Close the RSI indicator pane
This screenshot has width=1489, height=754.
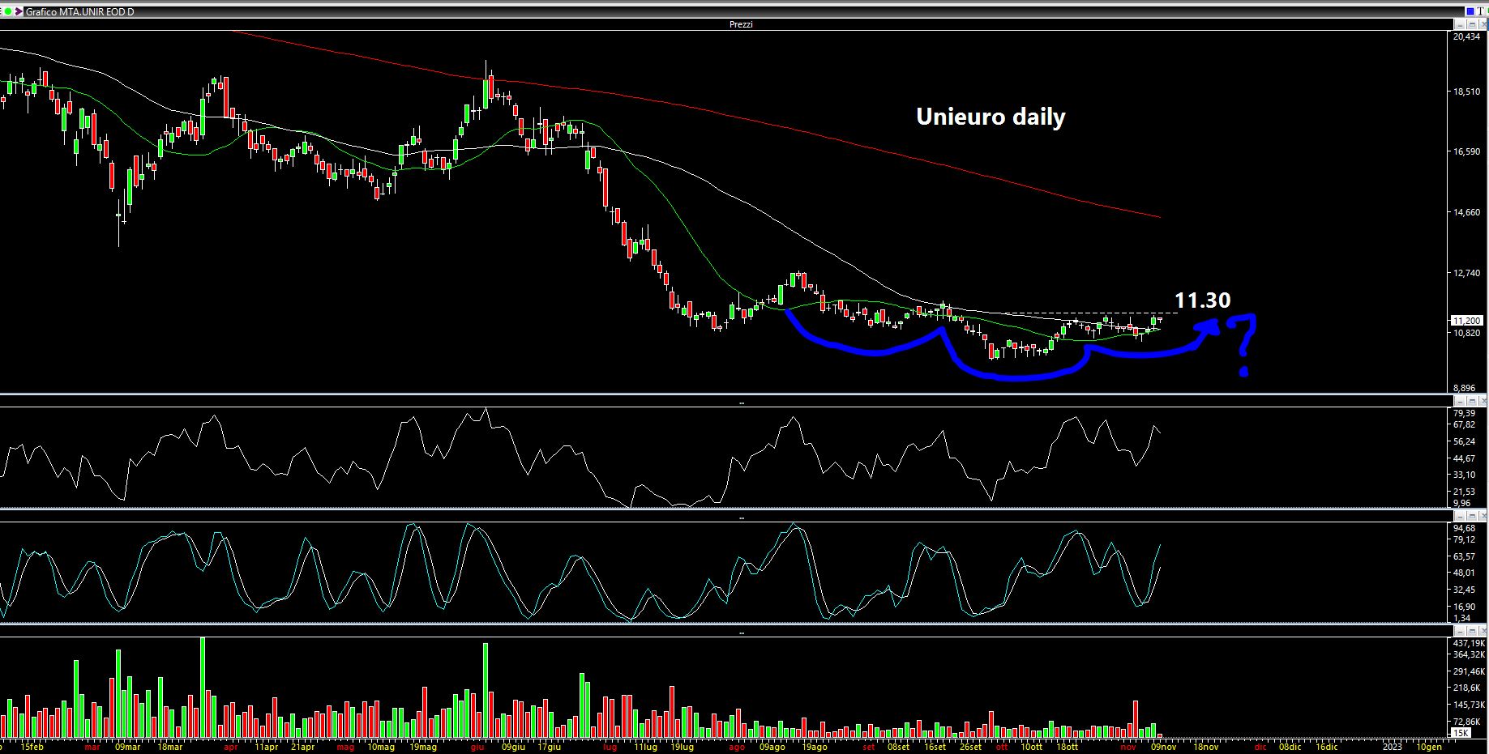(x=1483, y=401)
